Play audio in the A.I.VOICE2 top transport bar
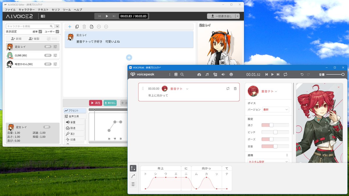The width and height of the screenshot is (349, 196). pyautogui.click(x=107, y=16)
